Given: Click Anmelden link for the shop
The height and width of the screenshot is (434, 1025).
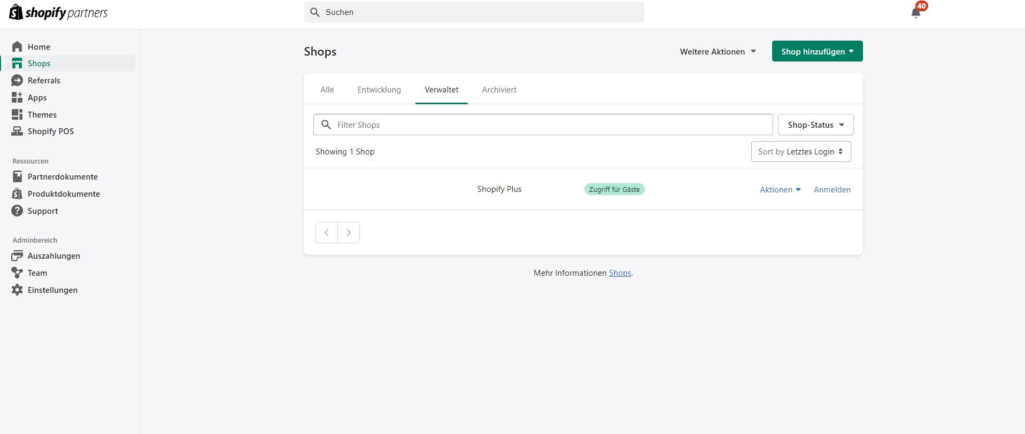Looking at the screenshot, I should tap(832, 189).
